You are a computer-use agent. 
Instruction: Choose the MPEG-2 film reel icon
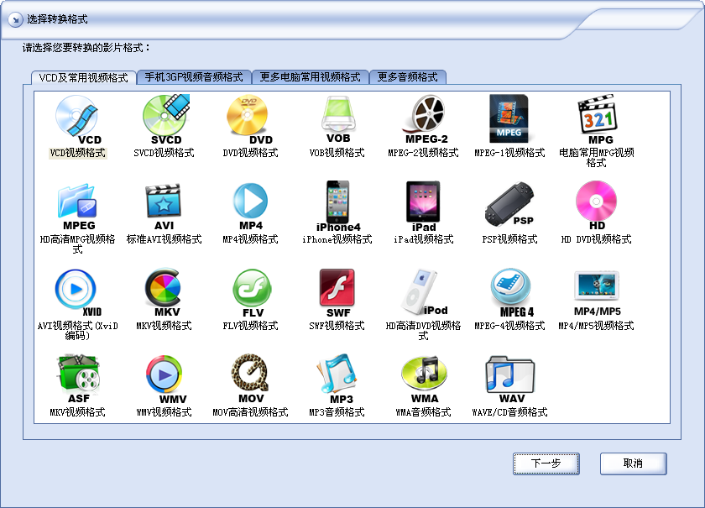pos(425,119)
